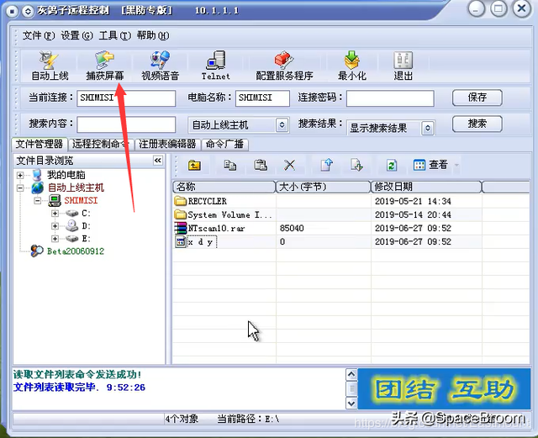Click the copy files icon
This screenshot has width=538, height=438.
pyautogui.click(x=229, y=166)
